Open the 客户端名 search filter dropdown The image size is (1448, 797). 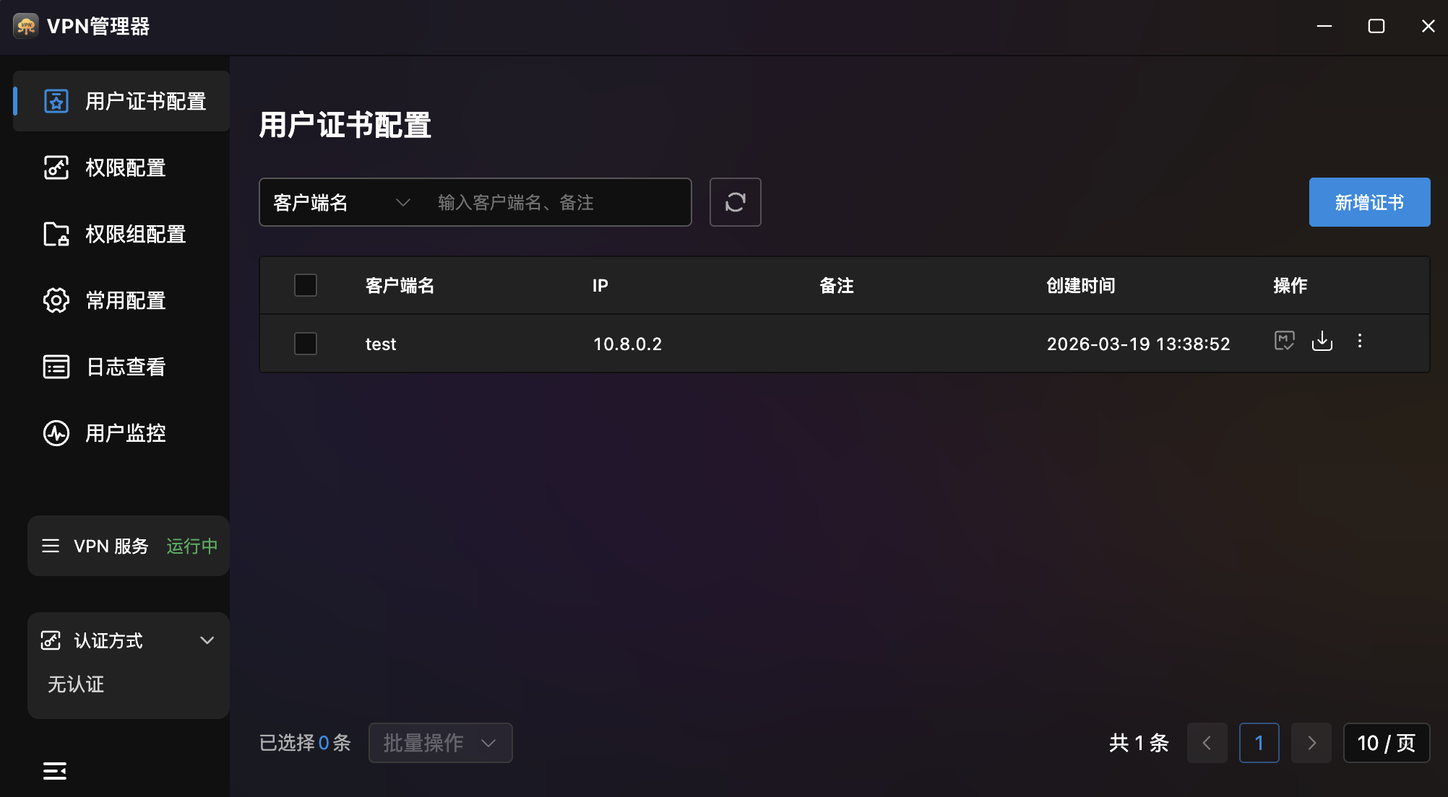coord(342,202)
